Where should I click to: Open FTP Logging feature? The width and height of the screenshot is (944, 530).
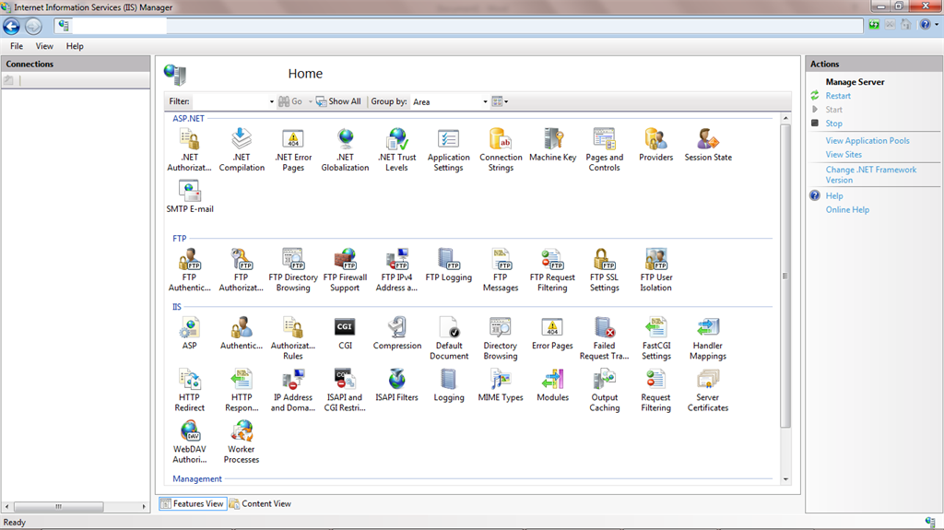(x=449, y=265)
